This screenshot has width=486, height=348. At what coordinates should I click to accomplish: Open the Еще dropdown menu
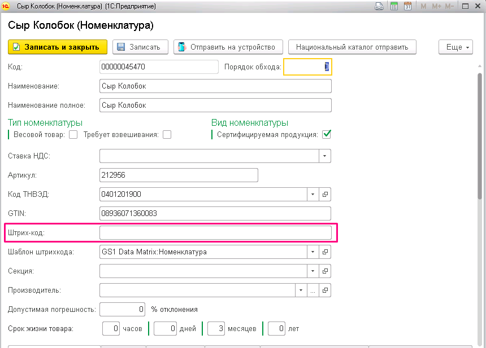(x=455, y=47)
